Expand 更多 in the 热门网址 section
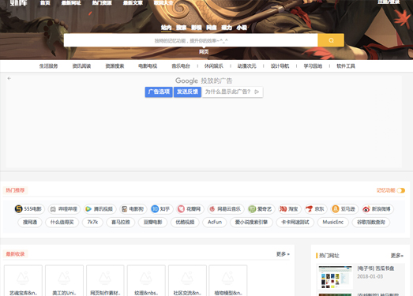Viewport: 413px width, 296px height. (396, 256)
